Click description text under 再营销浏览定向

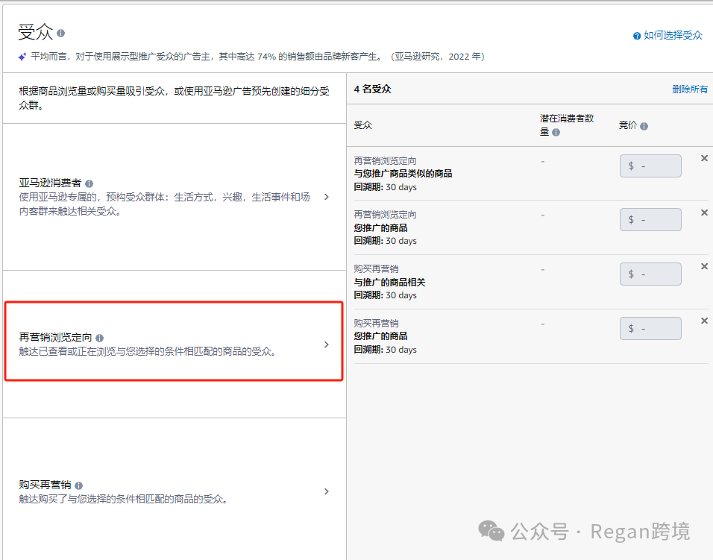[x=148, y=351]
